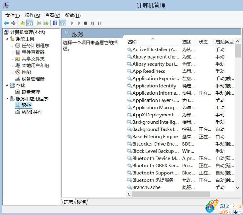Screen dimensions: 243x215
Task: Click the second start service icon
Action: (79, 23)
